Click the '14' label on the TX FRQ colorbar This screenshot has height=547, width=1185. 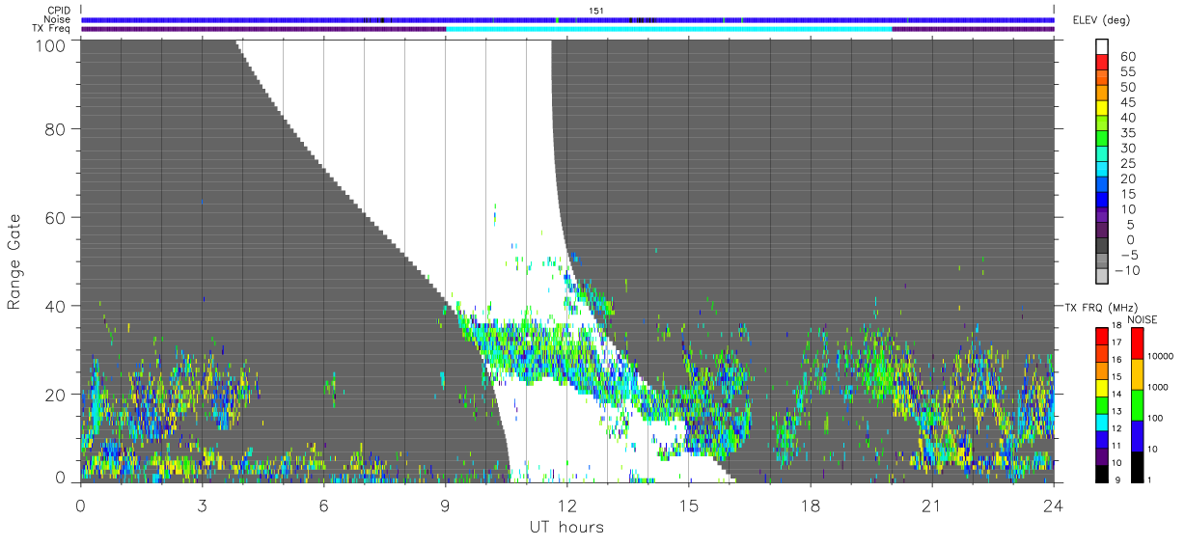[1117, 395]
